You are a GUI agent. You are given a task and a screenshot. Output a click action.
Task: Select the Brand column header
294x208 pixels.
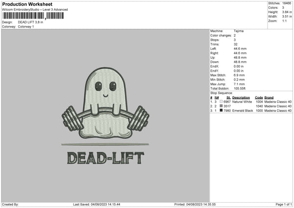tap(270, 97)
